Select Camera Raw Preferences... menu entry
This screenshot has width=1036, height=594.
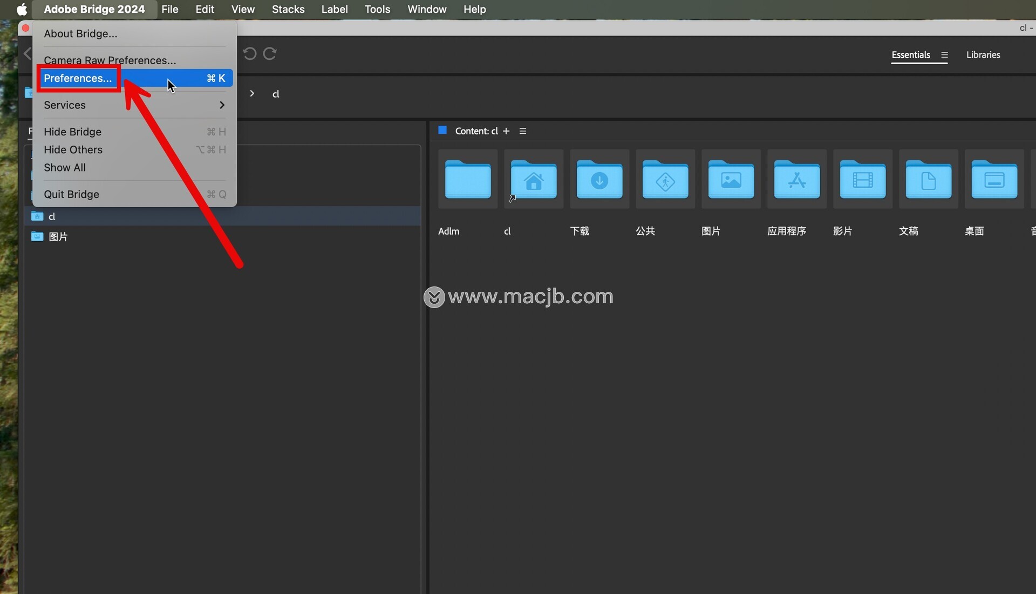point(134,60)
